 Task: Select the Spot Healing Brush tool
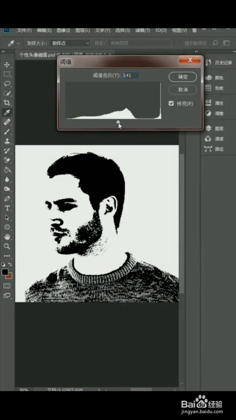point(7,122)
